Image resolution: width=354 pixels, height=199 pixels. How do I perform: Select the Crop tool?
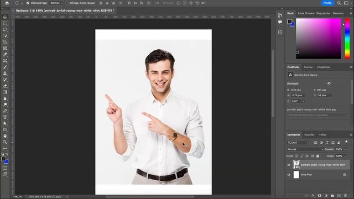(x=5, y=42)
